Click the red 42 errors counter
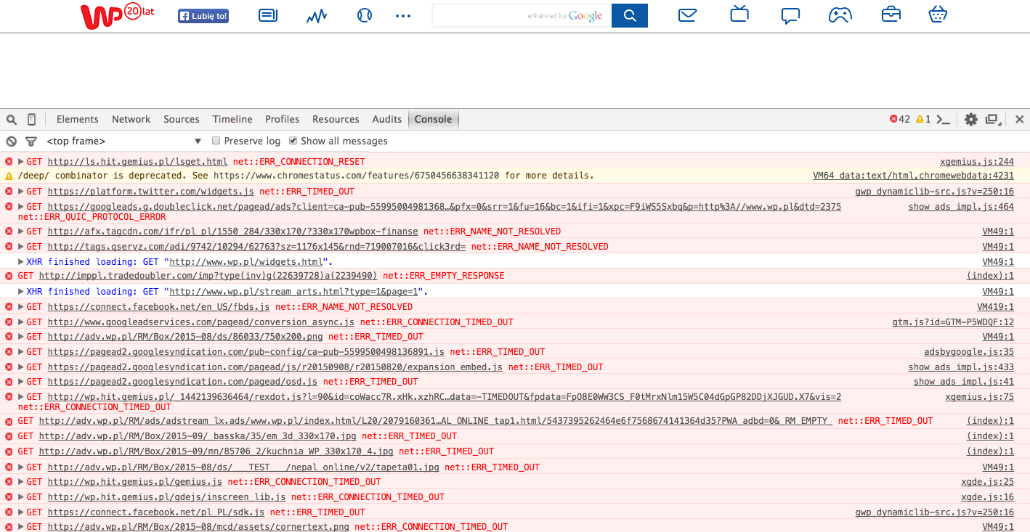 coord(900,120)
